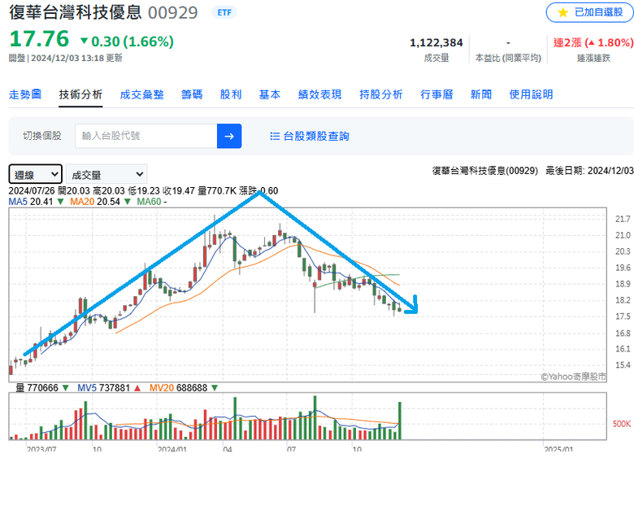Open 使用說明 tab

click(531, 94)
